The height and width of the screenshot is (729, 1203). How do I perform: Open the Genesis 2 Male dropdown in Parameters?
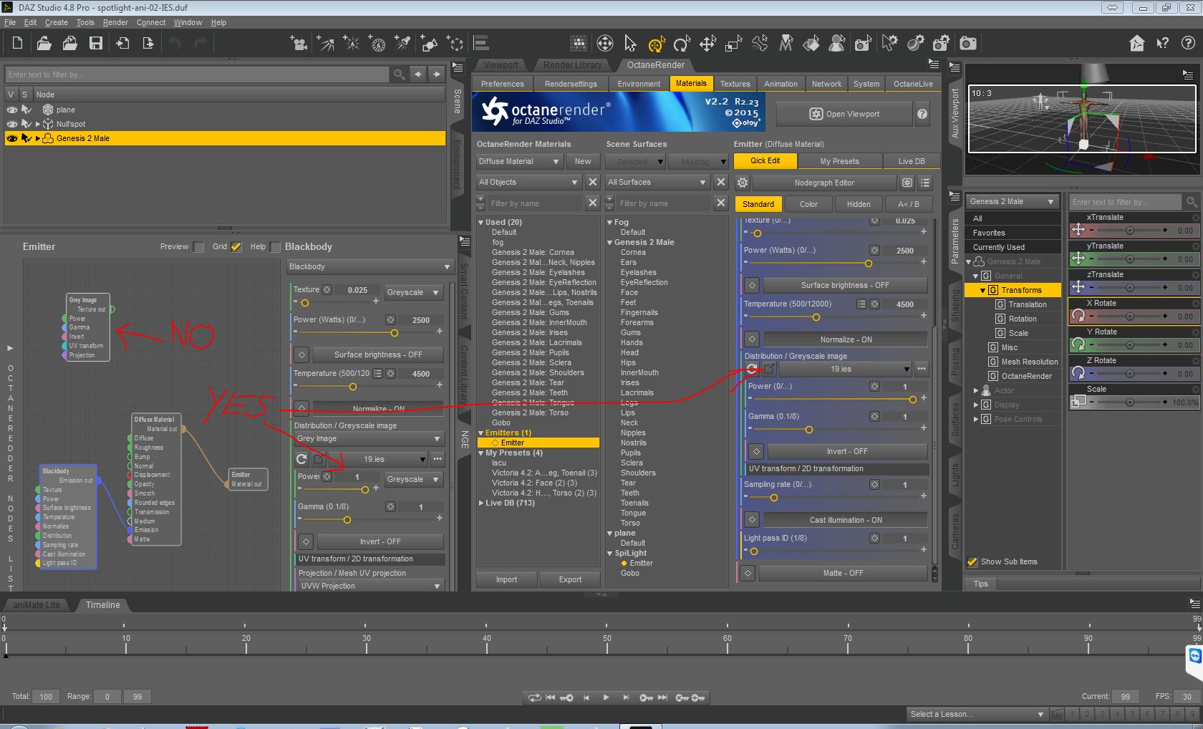(1012, 202)
